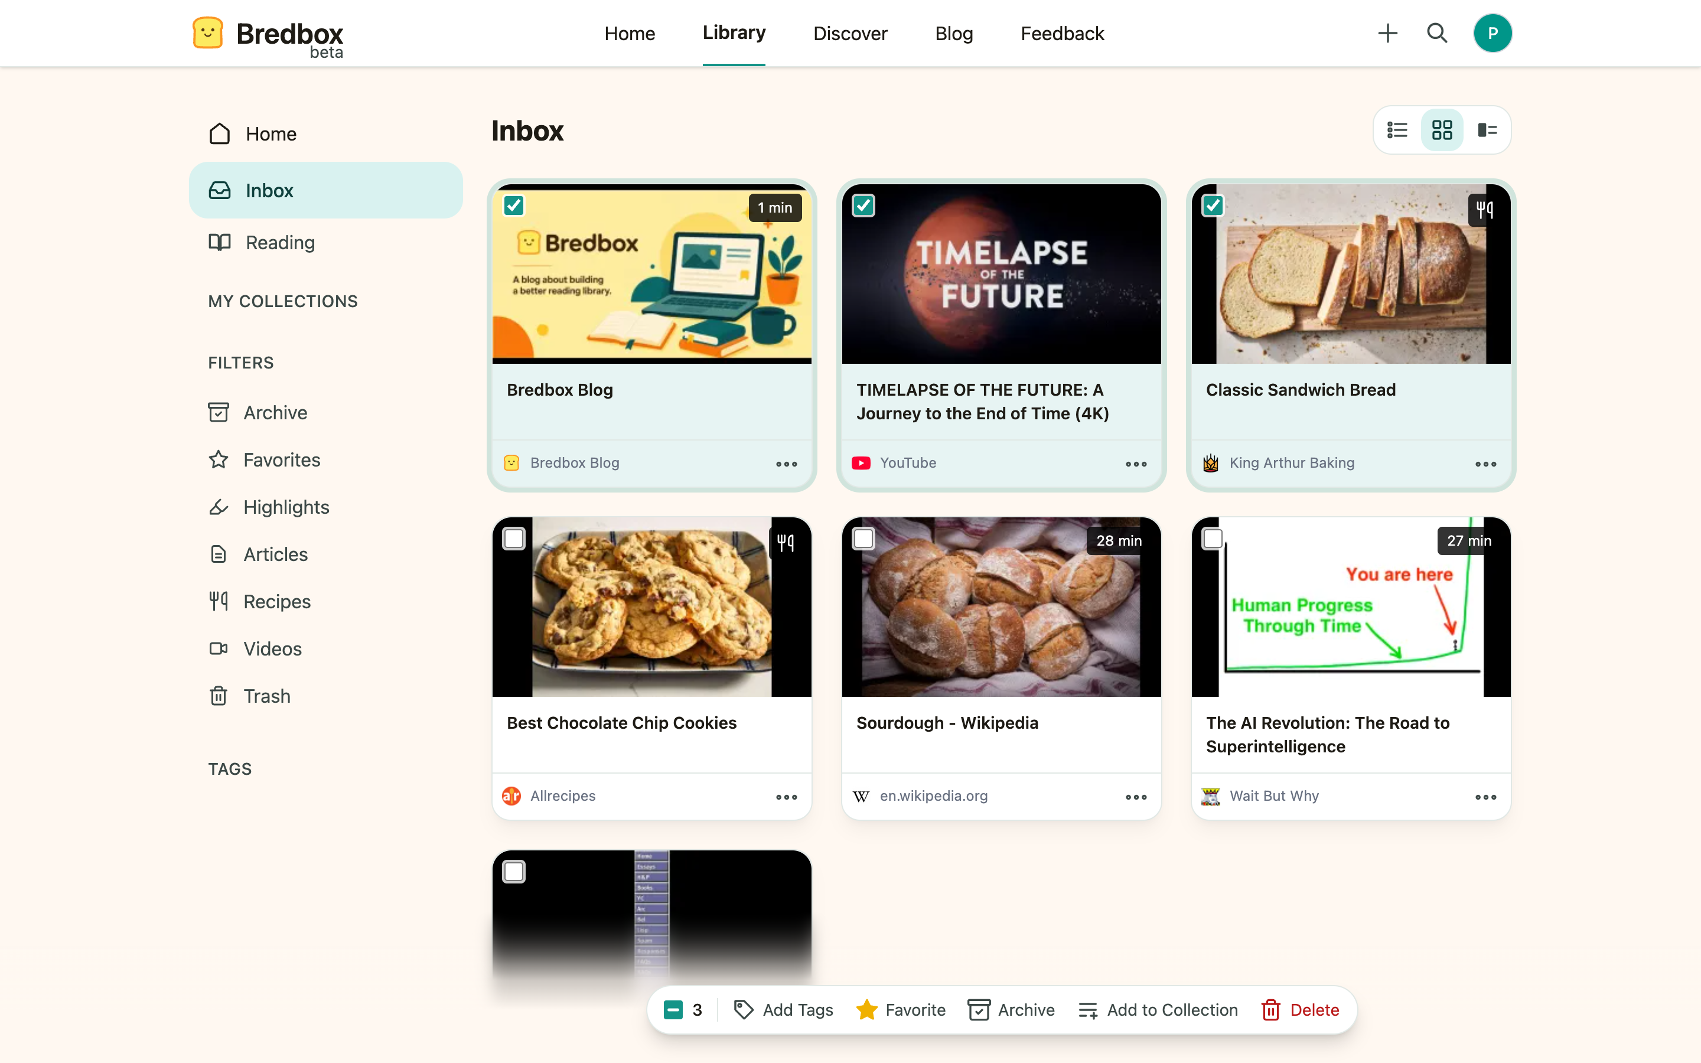
Task: Click Add Tags in the action bar
Action: click(x=783, y=1010)
